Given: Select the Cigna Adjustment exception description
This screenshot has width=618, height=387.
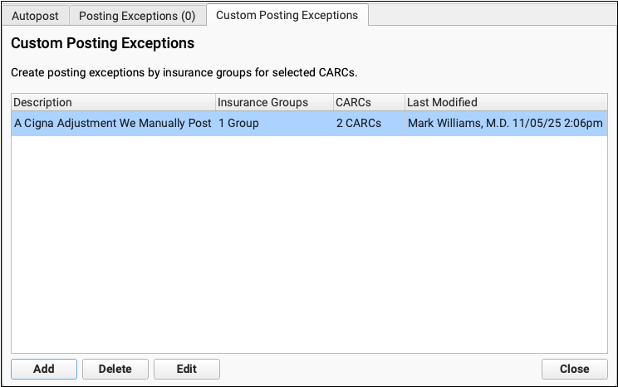Looking at the screenshot, I should coord(112,124).
